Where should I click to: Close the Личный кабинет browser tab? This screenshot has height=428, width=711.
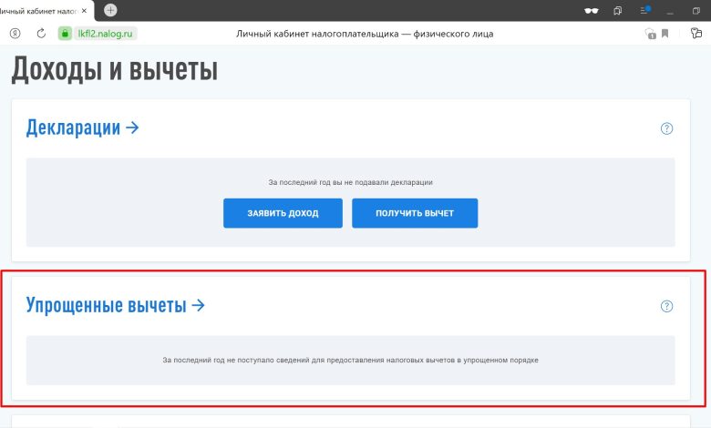pos(88,10)
